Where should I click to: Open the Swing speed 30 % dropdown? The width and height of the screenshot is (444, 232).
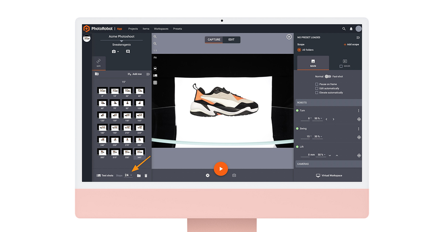tap(318, 137)
